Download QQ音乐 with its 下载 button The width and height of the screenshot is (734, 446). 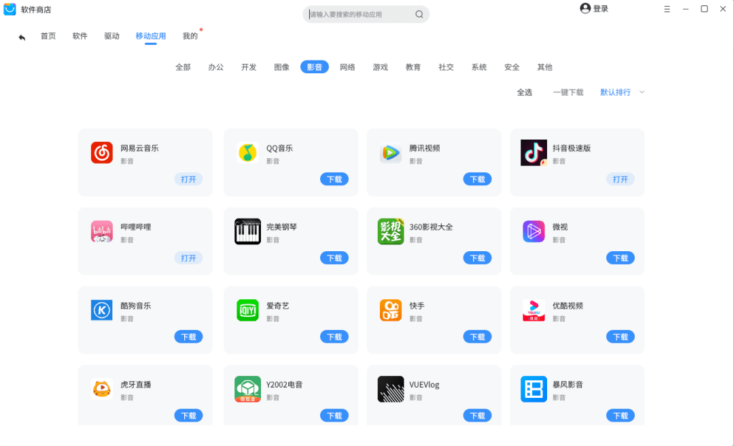point(334,179)
